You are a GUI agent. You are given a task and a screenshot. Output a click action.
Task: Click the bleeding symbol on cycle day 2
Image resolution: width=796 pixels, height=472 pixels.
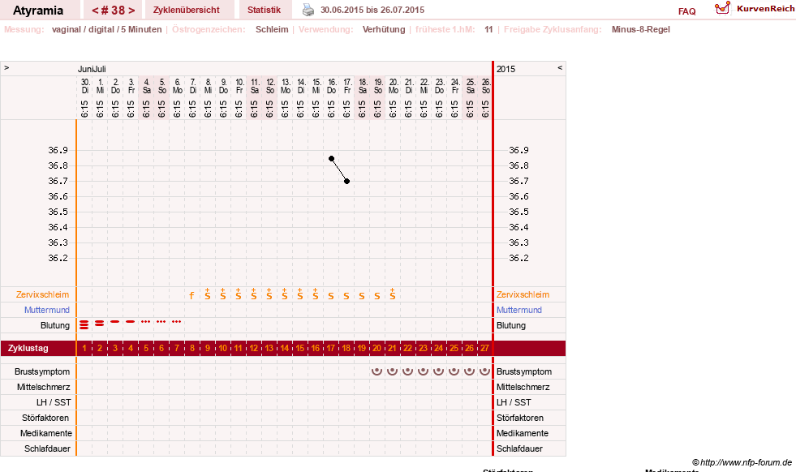click(x=100, y=324)
